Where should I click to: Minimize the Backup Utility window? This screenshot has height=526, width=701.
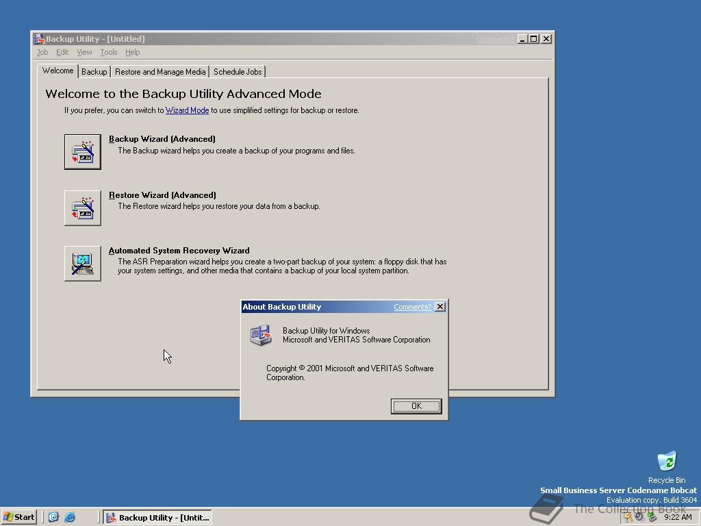tap(522, 39)
